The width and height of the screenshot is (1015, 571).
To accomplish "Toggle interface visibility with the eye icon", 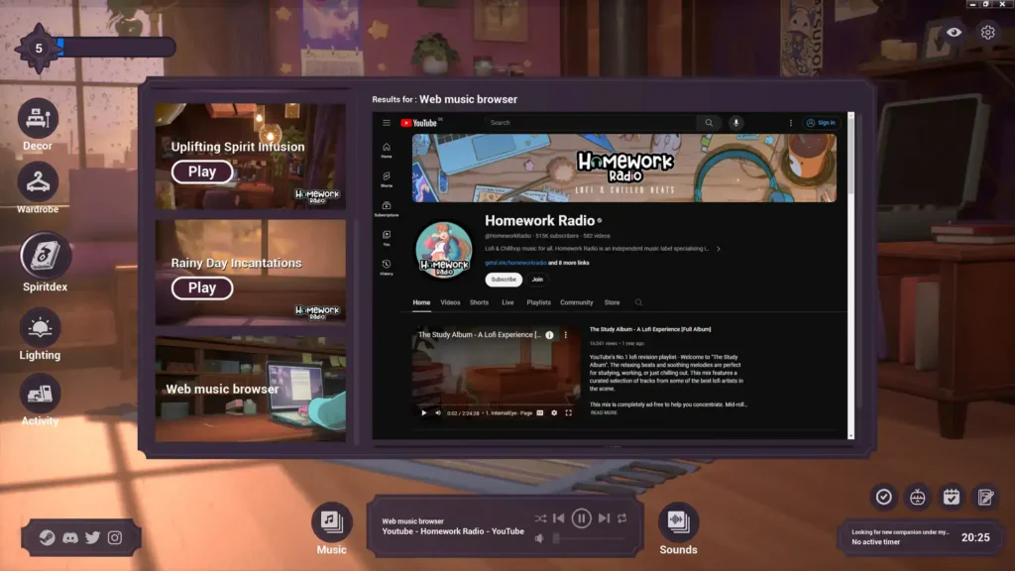I will click(x=953, y=31).
